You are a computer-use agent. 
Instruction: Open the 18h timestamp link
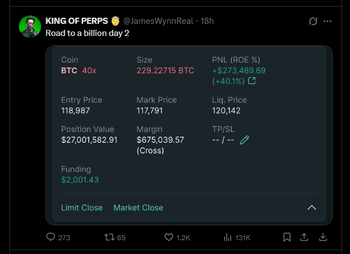point(207,21)
